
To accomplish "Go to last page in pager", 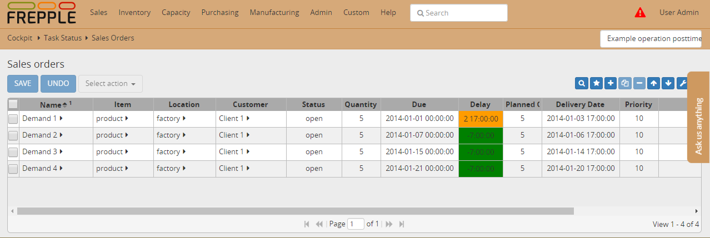I will pos(402,224).
